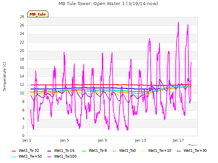
Task: Click the 12 y-axis tick label
Action: pyautogui.click(x=22, y=85)
